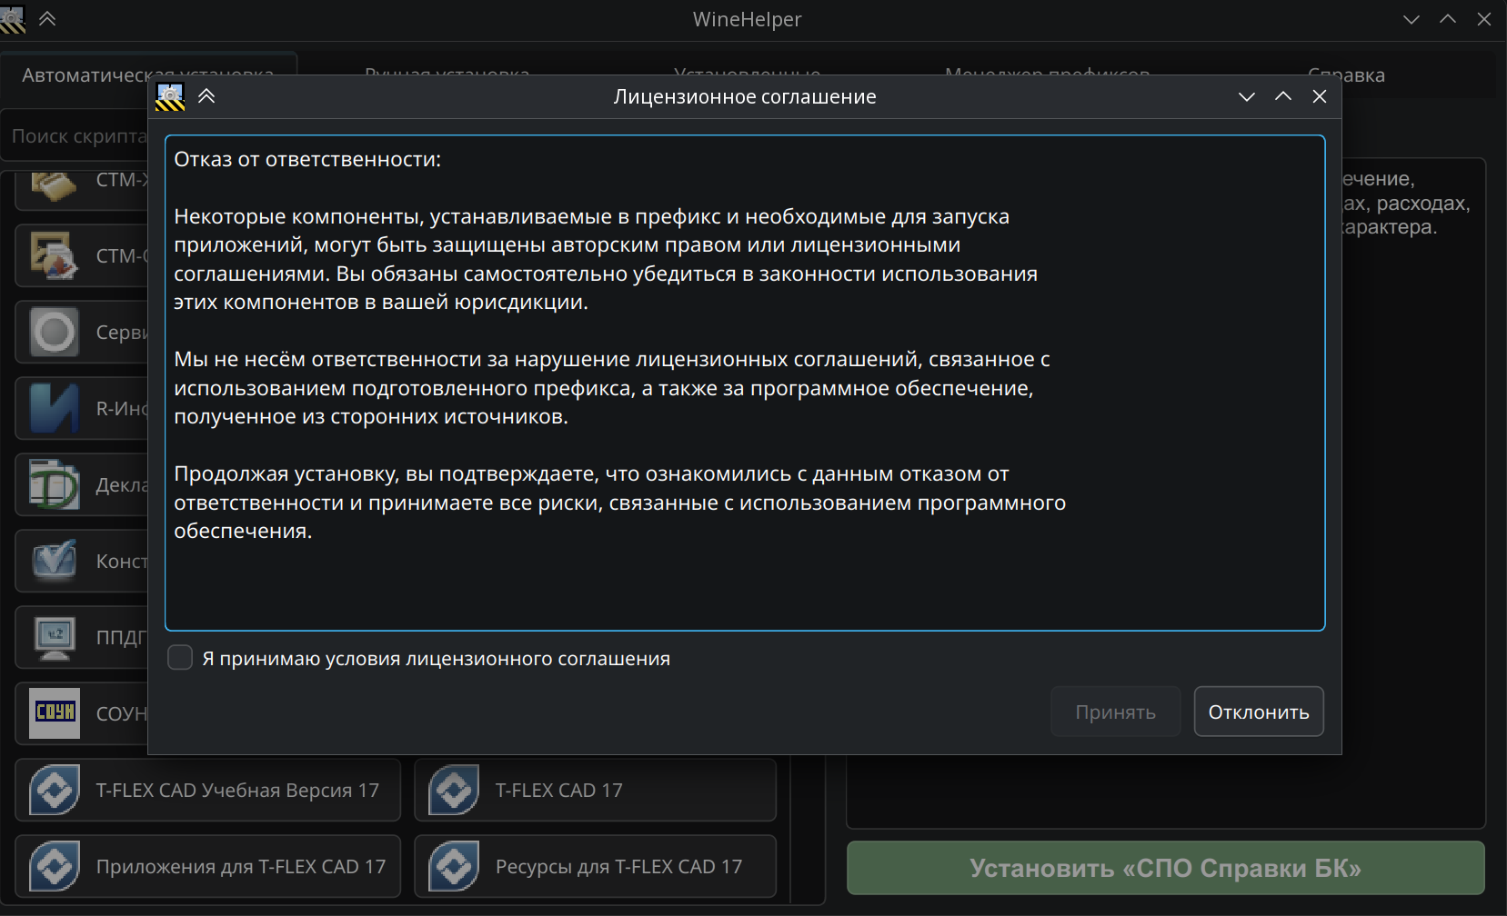Click the double-chevron icon in the license dialog title bar
Image resolution: width=1507 pixels, height=916 pixels.
(206, 96)
